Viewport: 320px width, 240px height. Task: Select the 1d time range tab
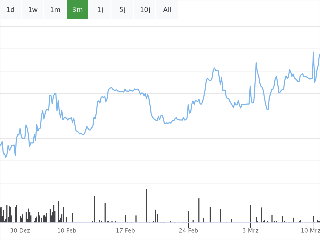(10, 10)
